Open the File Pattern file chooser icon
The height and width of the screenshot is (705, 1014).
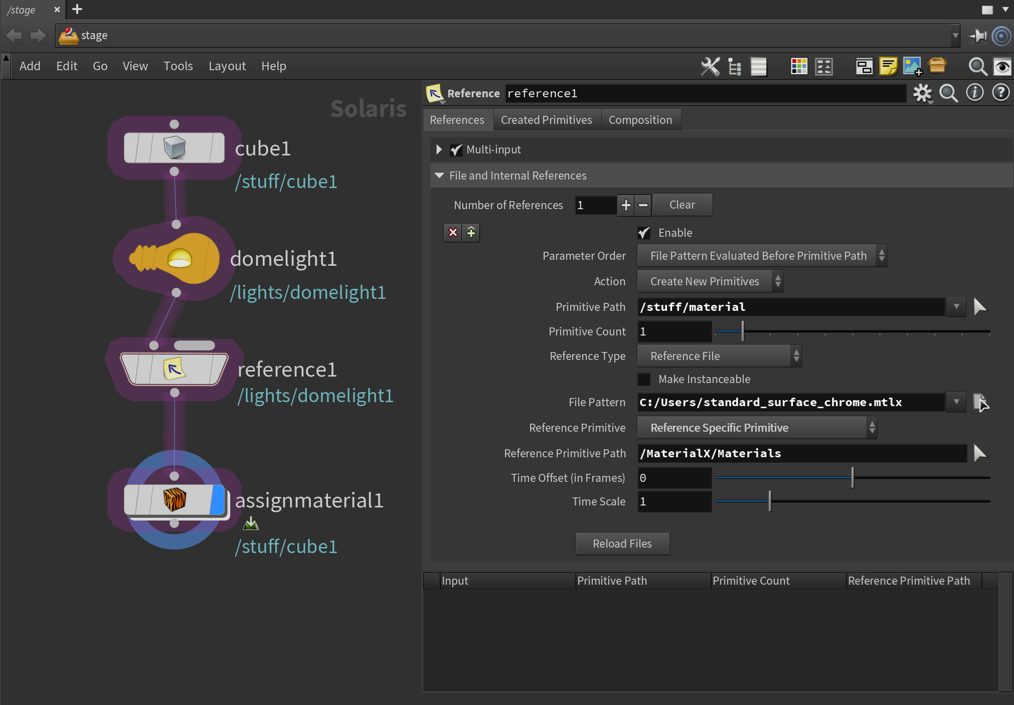tap(980, 402)
